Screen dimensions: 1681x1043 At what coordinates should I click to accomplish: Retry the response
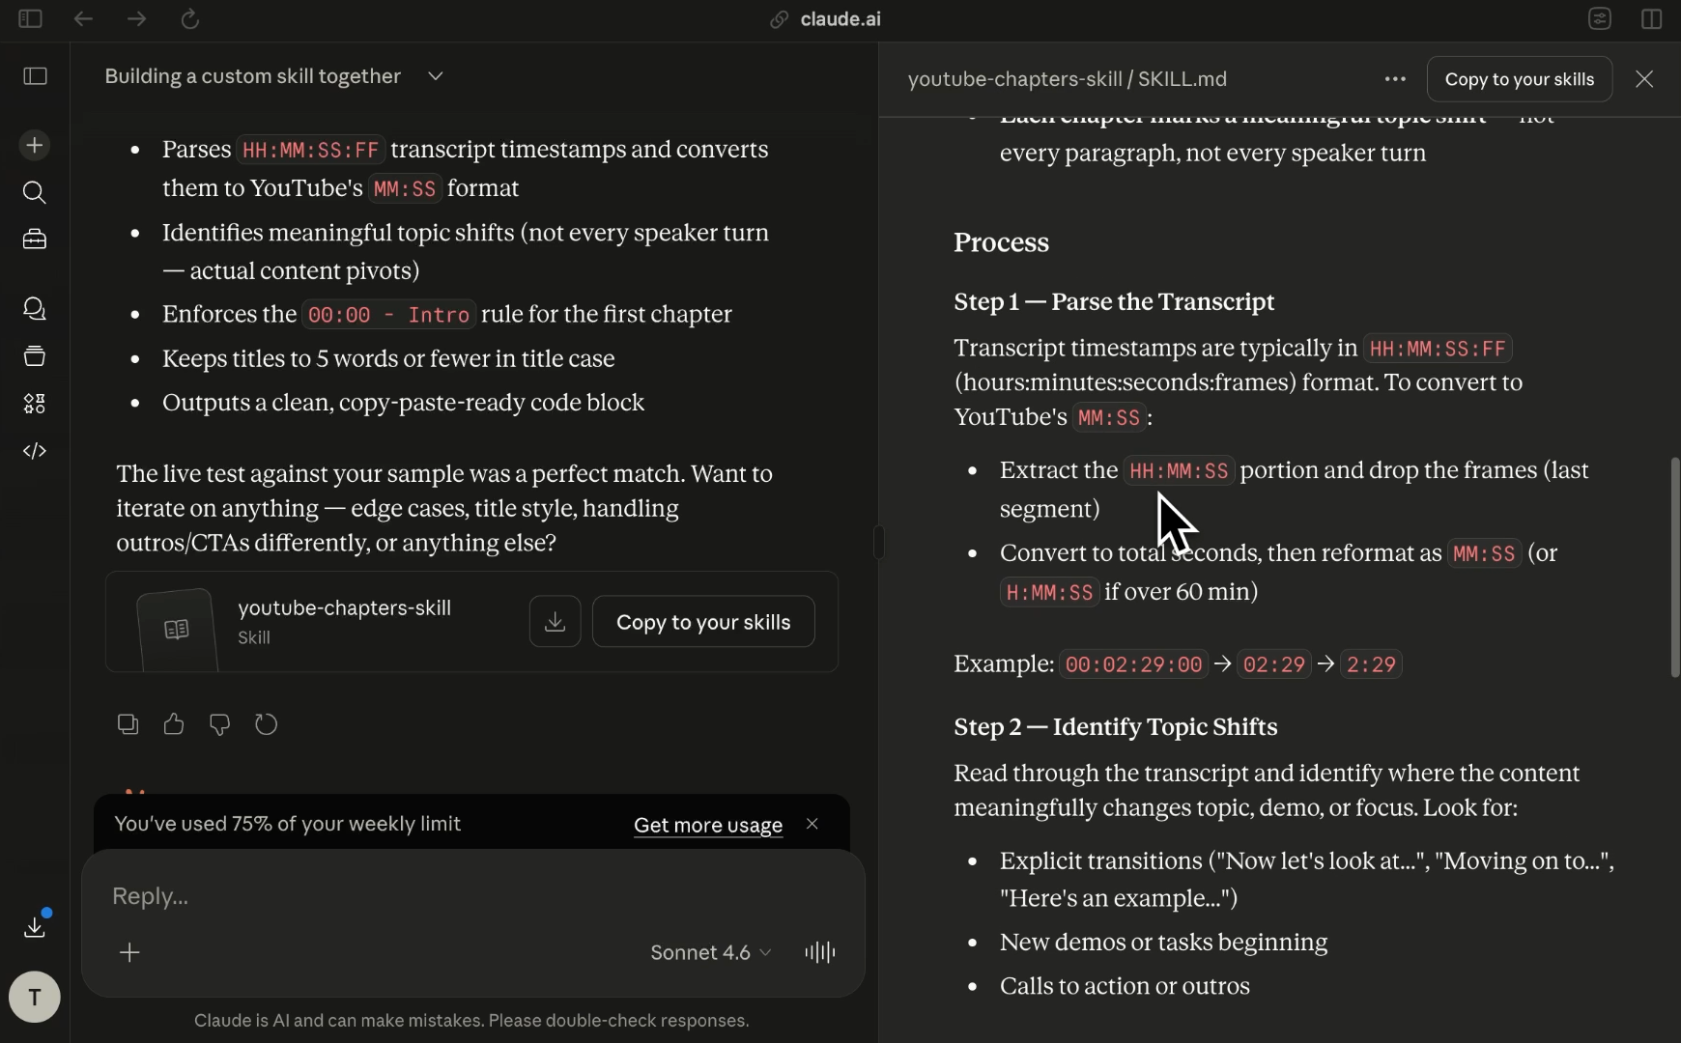(x=267, y=724)
